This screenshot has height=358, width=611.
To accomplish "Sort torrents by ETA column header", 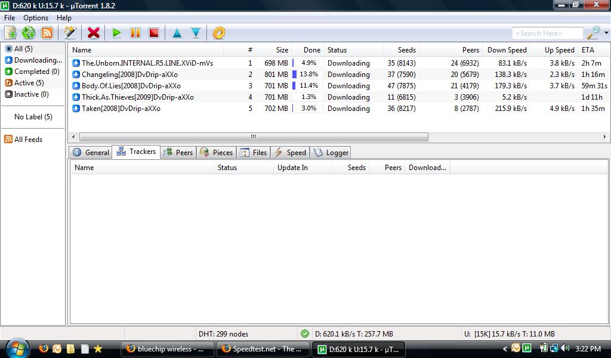I will coord(594,50).
